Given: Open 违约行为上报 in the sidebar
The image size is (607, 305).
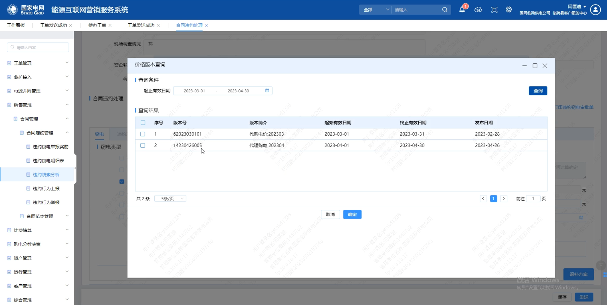Looking at the screenshot, I should [x=46, y=189].
